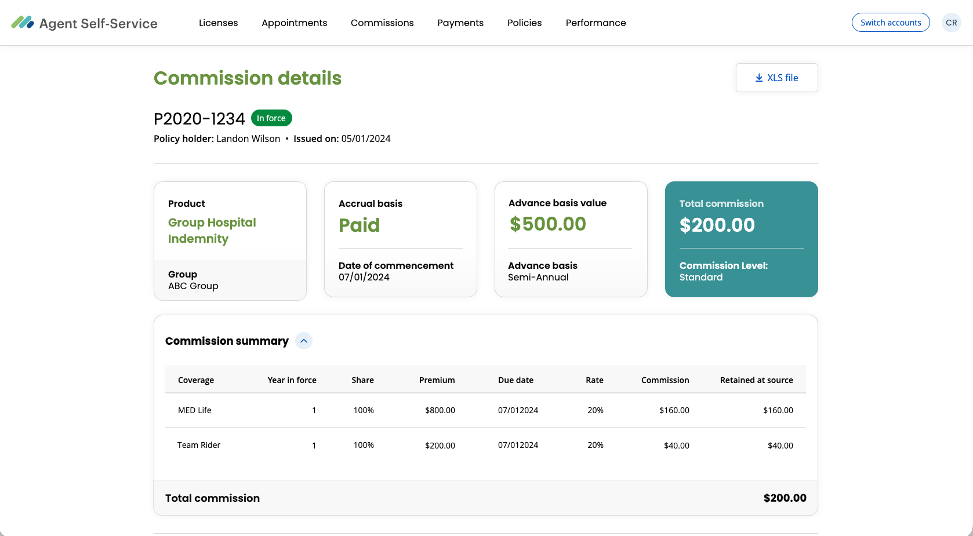
Task: Click the Commission details page heading
Action: coord(248,78)
